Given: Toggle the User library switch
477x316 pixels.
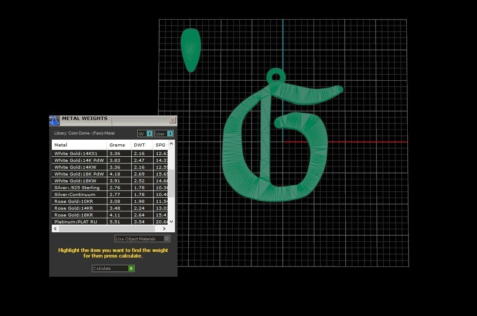Looking at the screenshot, I should point(164,134).
